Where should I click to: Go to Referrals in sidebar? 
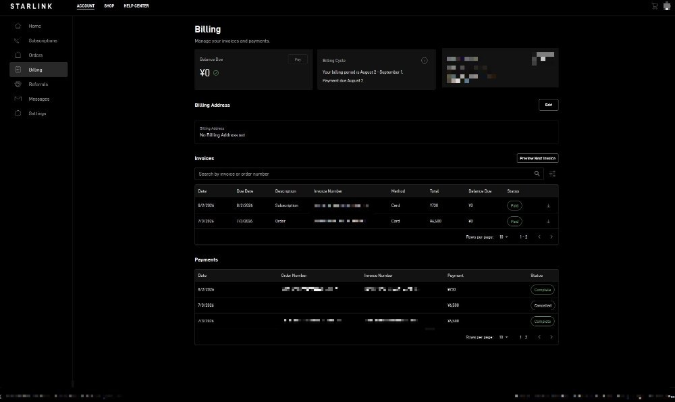click(38, 84)
